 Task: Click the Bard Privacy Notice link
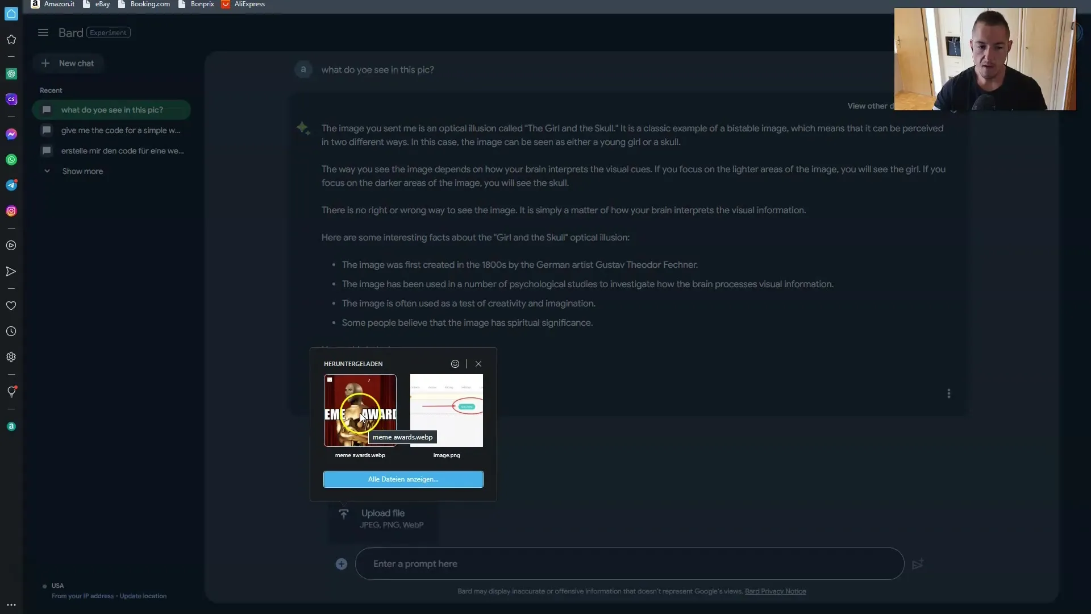click(775, 591)
